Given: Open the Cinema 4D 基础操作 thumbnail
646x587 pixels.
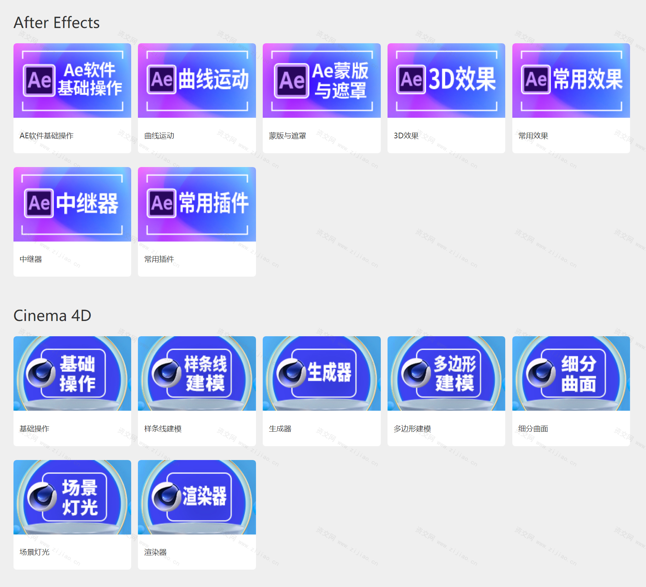Looking at the screenshot, I should [72, 373].
